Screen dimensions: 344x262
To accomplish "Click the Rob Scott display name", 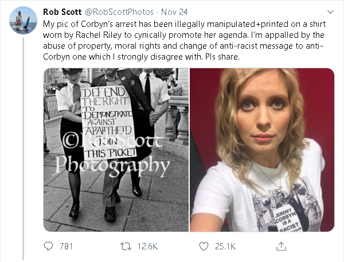I will [x=66, y=12].
